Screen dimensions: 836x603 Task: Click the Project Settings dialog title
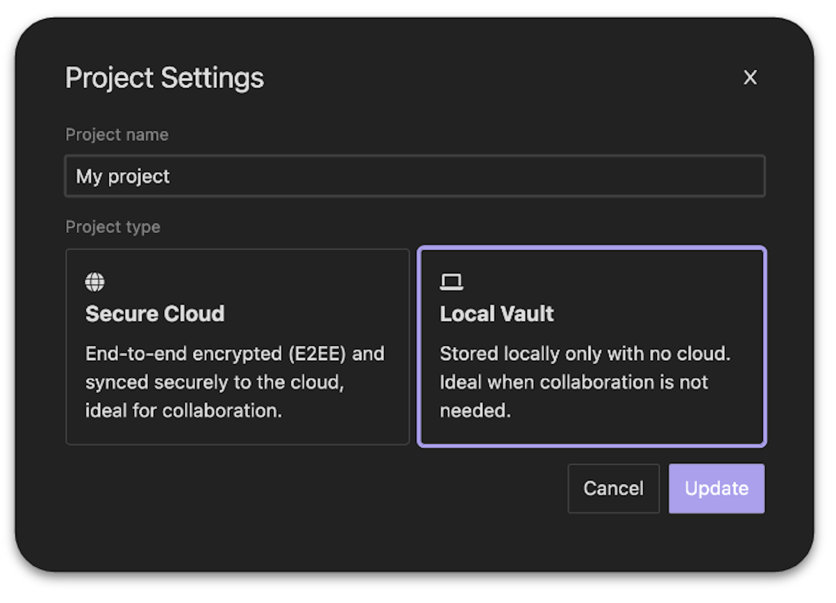tap(165, 78)
